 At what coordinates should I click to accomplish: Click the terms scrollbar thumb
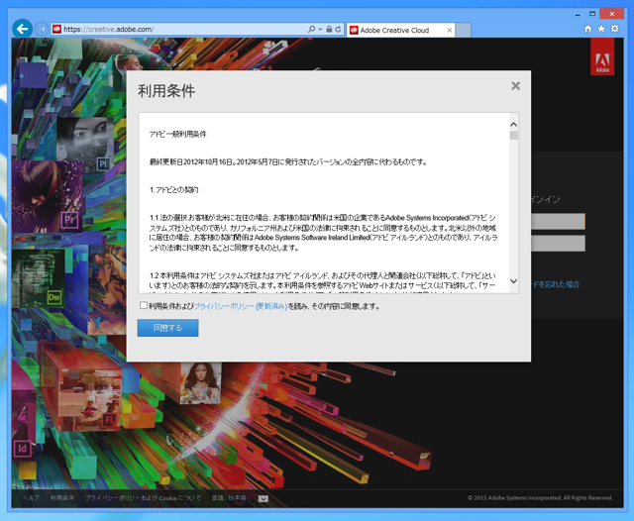[x=514, y=136]
